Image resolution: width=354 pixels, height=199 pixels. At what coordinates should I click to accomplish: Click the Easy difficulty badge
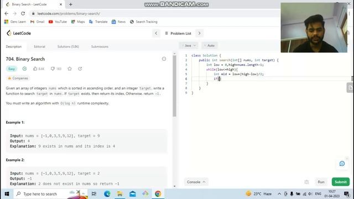point(12,69)
